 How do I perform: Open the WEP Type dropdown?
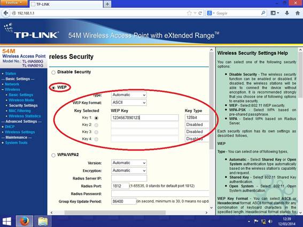point(129,95)
